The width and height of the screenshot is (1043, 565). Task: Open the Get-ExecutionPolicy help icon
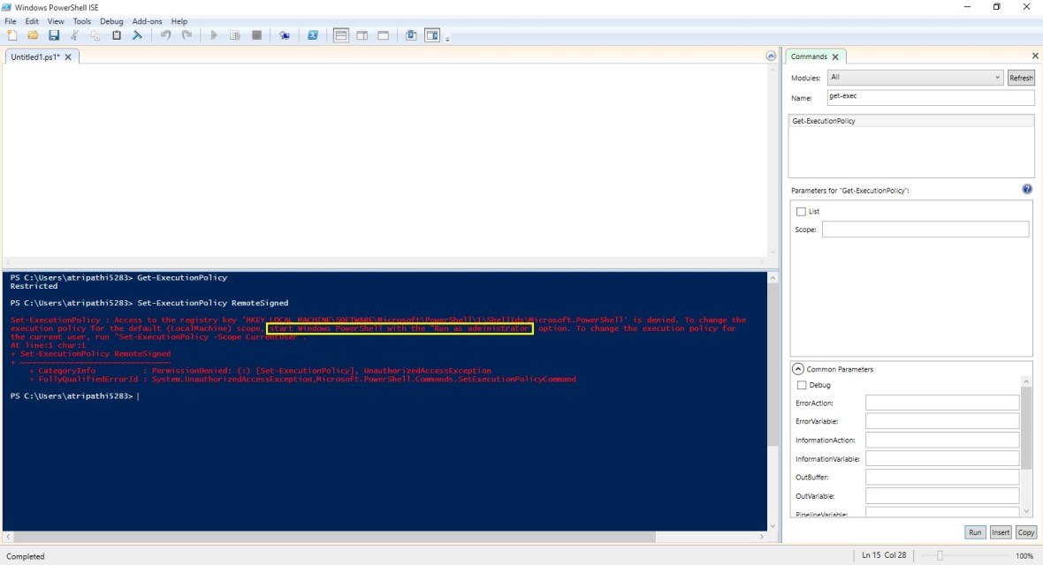[x=1027, y=190]
